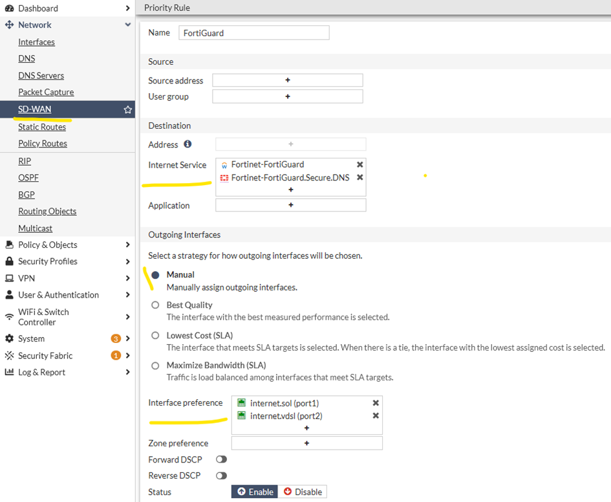Go to OSPF routing page

(x=28, y=178)
